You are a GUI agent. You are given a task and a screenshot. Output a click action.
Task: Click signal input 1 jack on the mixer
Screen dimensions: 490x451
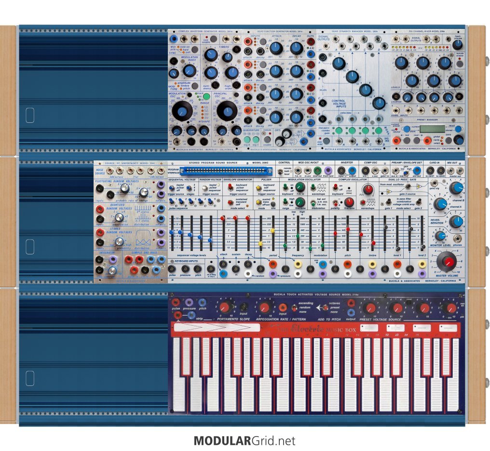[x=395, y=110]
